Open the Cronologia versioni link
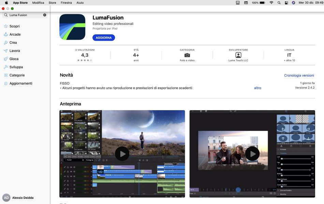The width and height of the screenshot is (324, 204). [x=299, y=75]
